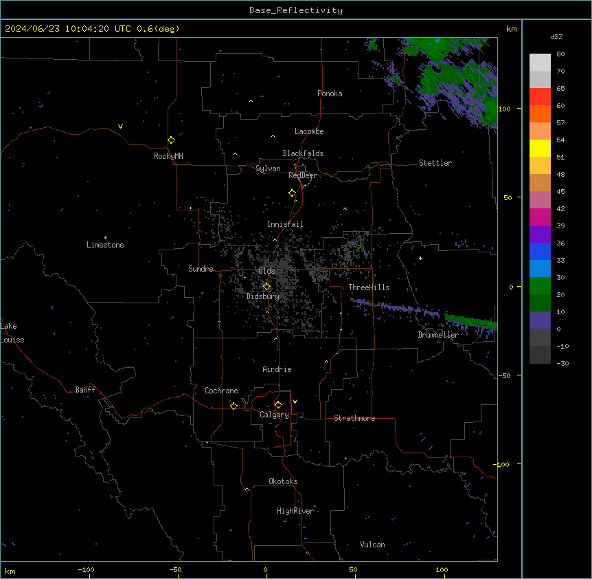This screenshot has width=592, height=579.
Task: Click the Stettler label
Action: [x=435, y=163]
